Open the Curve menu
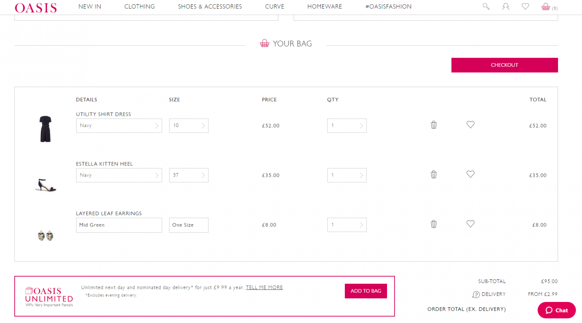The image size is (582, 323). coord(275,7)
